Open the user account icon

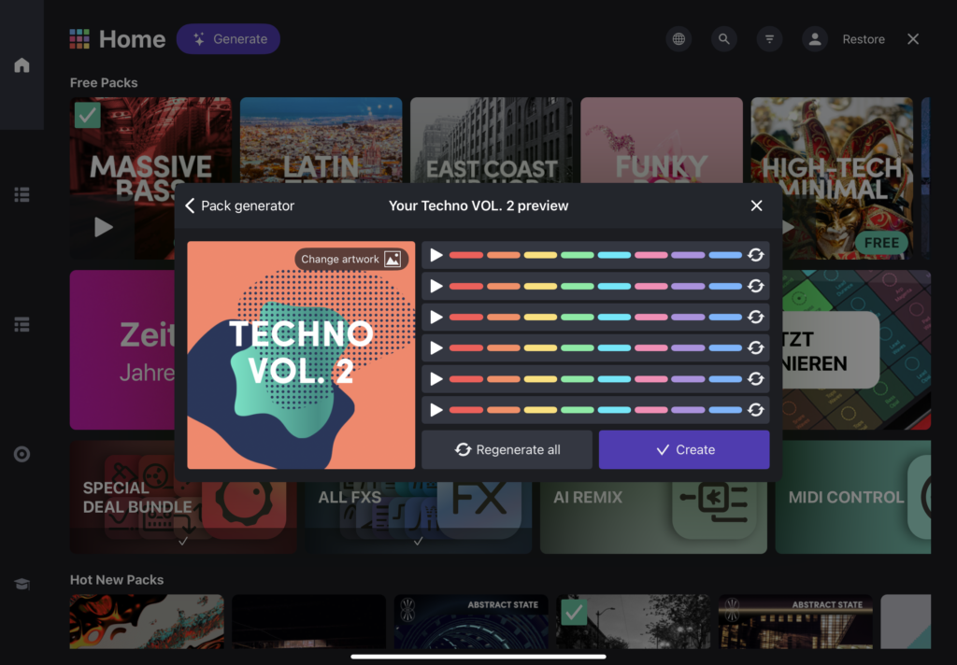[814, 38]
